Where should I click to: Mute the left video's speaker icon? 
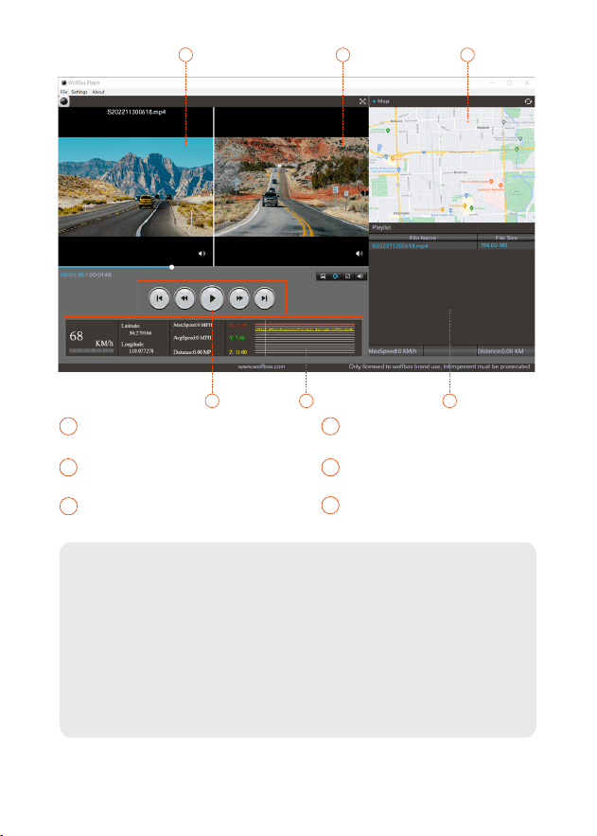pyautogui.click(x=202, y=254)
